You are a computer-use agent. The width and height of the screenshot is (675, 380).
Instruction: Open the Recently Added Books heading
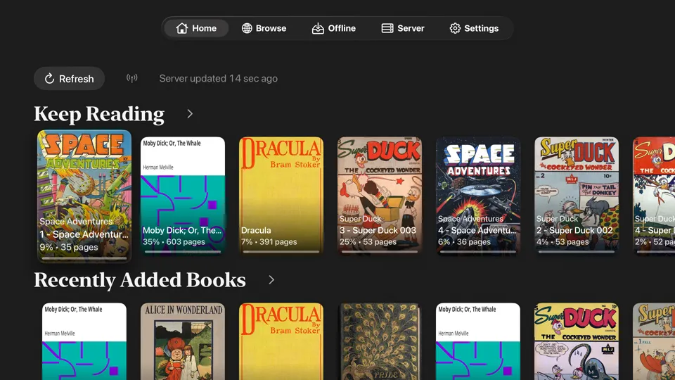pos(140,280)
